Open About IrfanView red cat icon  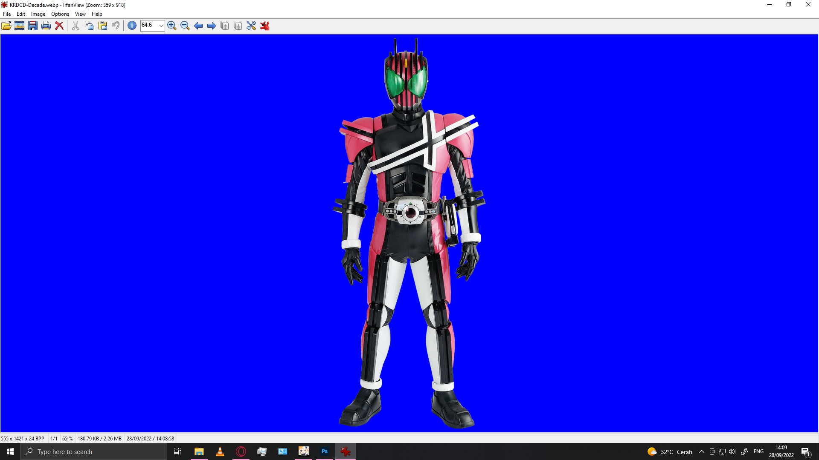[265, 26]
